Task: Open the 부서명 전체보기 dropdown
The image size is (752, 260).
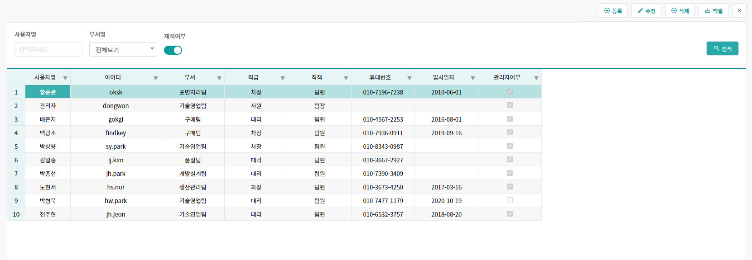Action: pos(123,50)
